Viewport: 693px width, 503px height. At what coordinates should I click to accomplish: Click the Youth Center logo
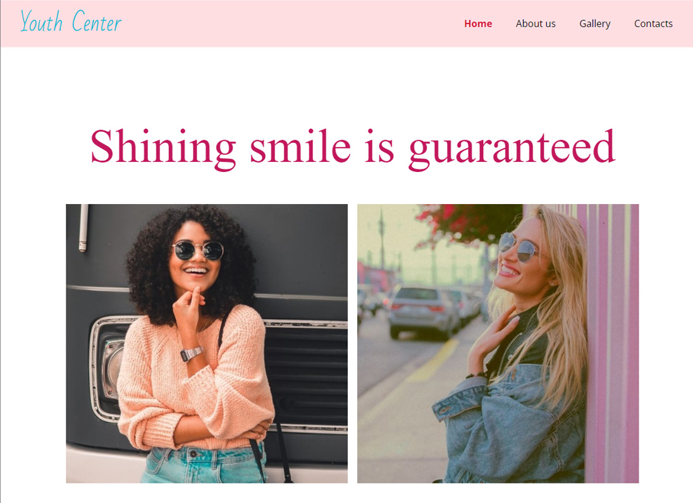tap(71, 21)
